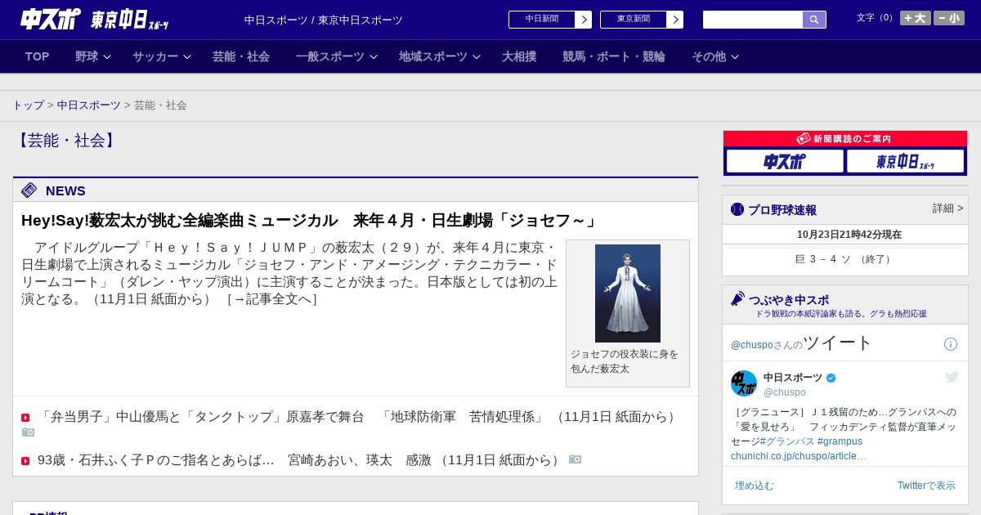Click the search magnifier button
This screenshot has width=981, height=515.
point(814,20)
